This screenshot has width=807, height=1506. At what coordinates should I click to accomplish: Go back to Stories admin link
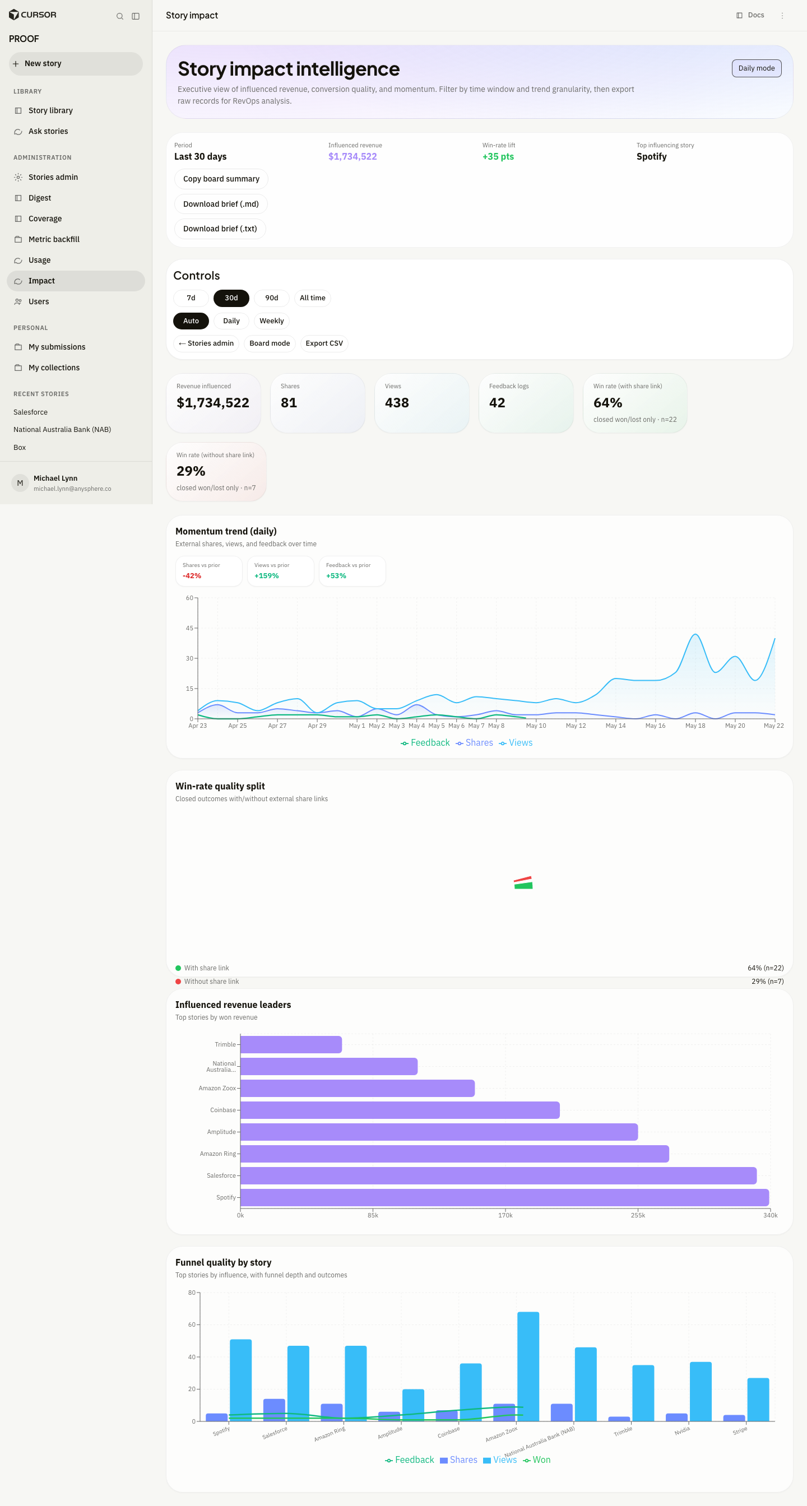(206, 343)
